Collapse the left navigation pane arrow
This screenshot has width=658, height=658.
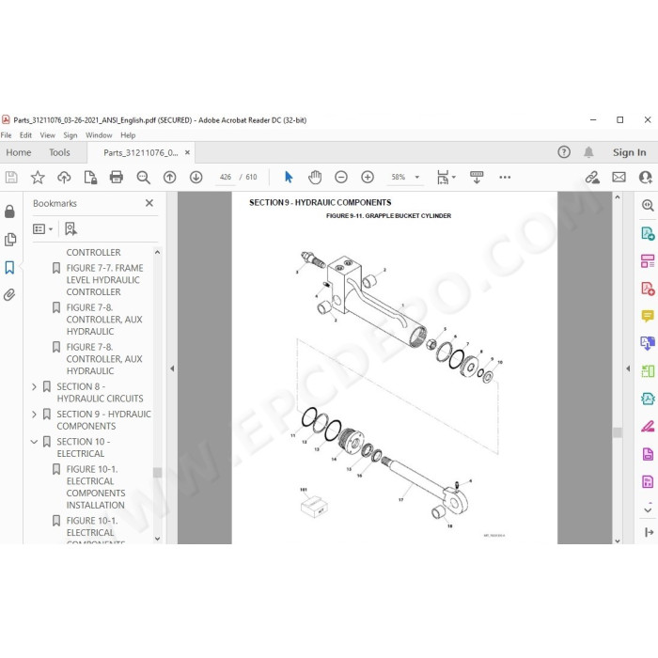[x=172, y=368]
